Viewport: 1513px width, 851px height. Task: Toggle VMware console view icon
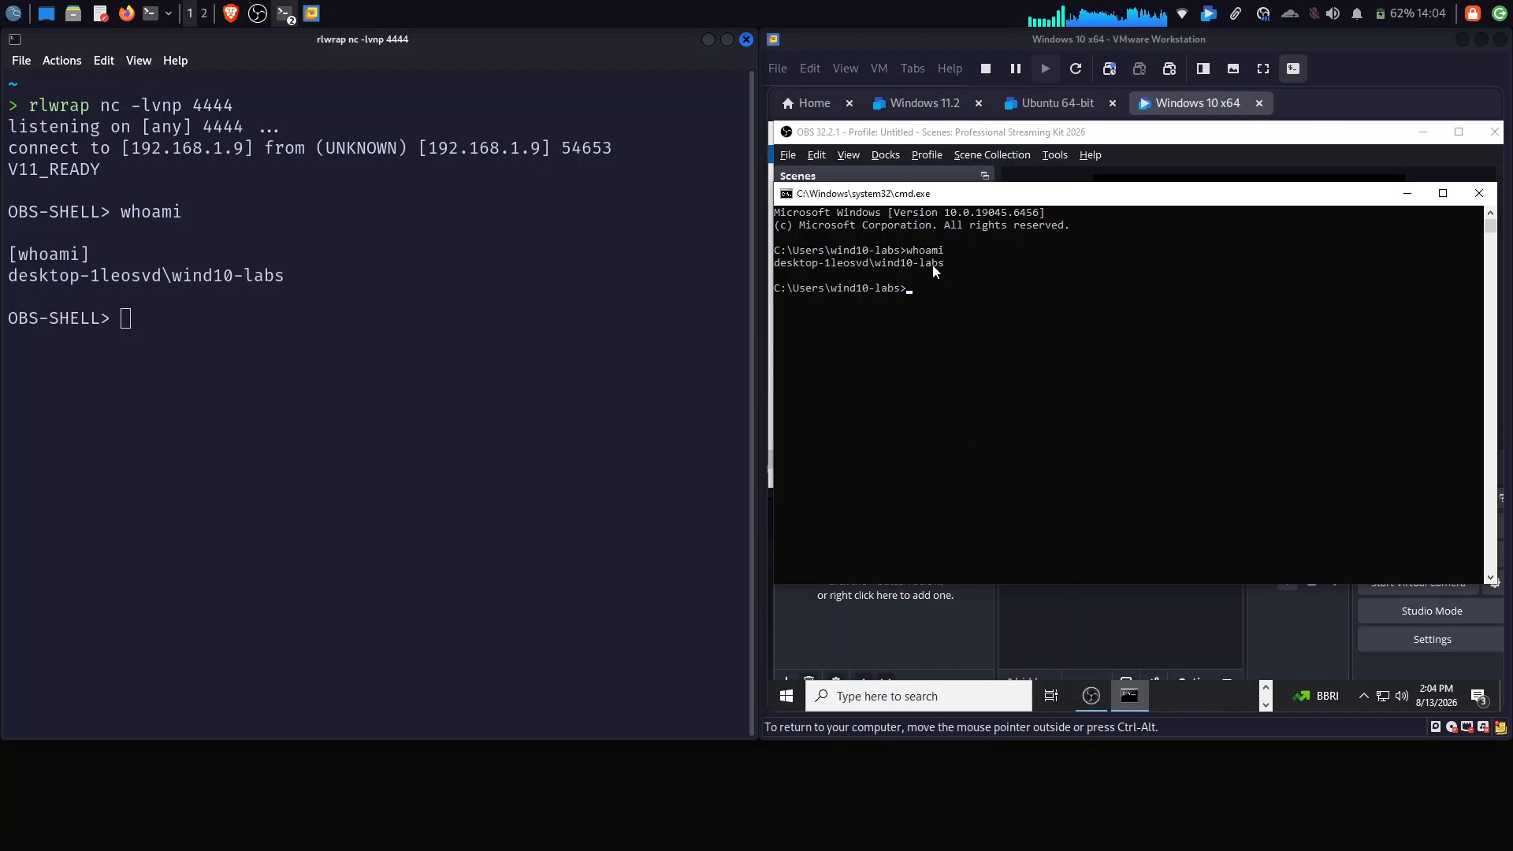click(1293, 69)
